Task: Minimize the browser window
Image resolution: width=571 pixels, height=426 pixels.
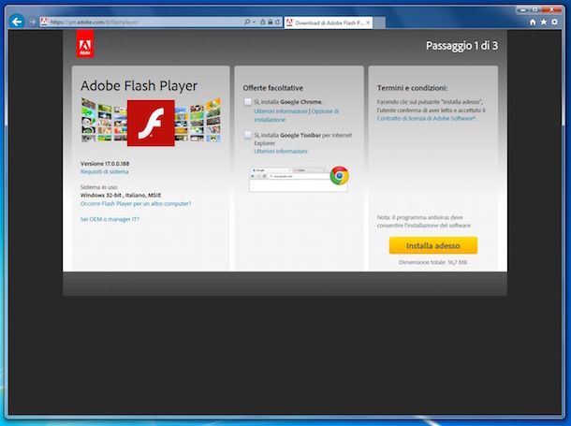Action: point(523,9)
